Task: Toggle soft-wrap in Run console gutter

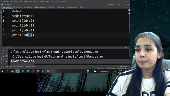Action: [x=6, y=56]
